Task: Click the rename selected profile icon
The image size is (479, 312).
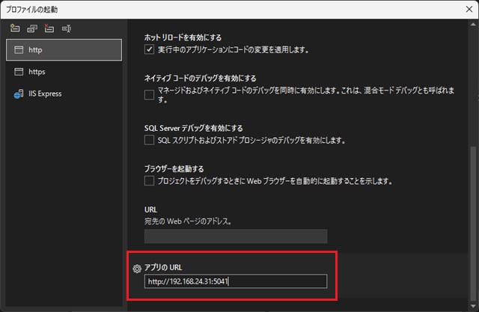Action: pos(67,28)
